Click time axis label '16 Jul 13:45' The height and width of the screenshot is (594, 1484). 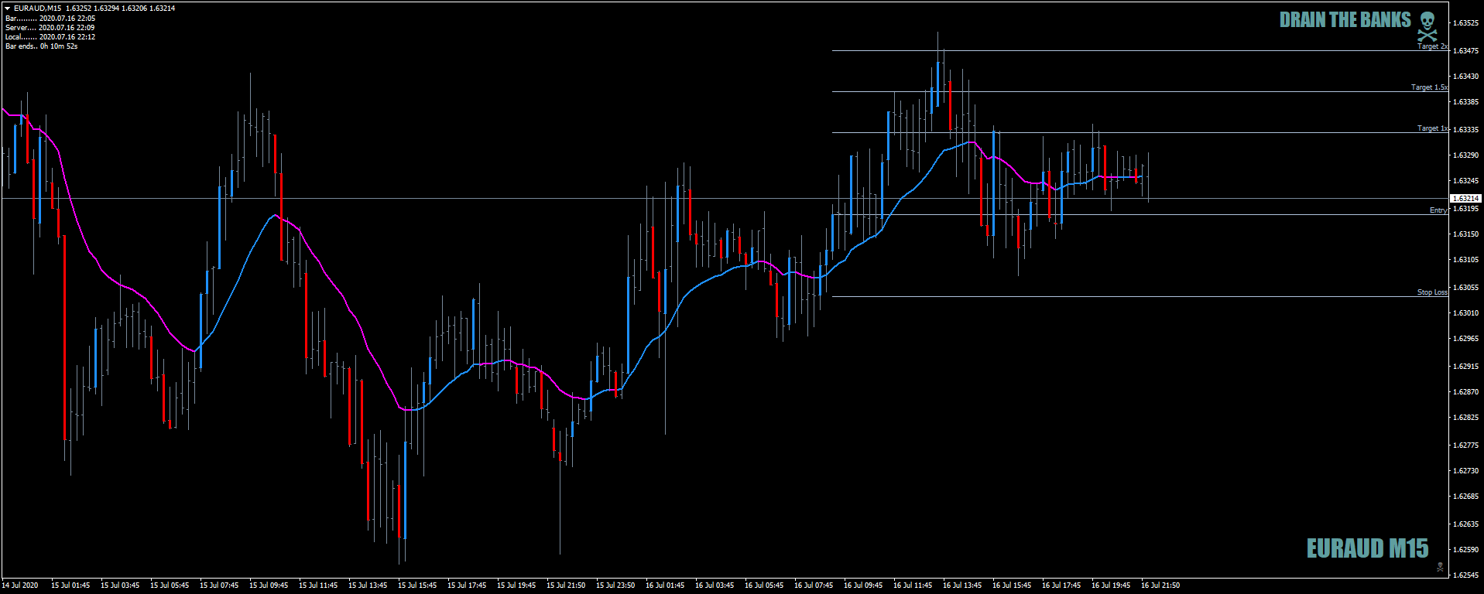(962, 585)
